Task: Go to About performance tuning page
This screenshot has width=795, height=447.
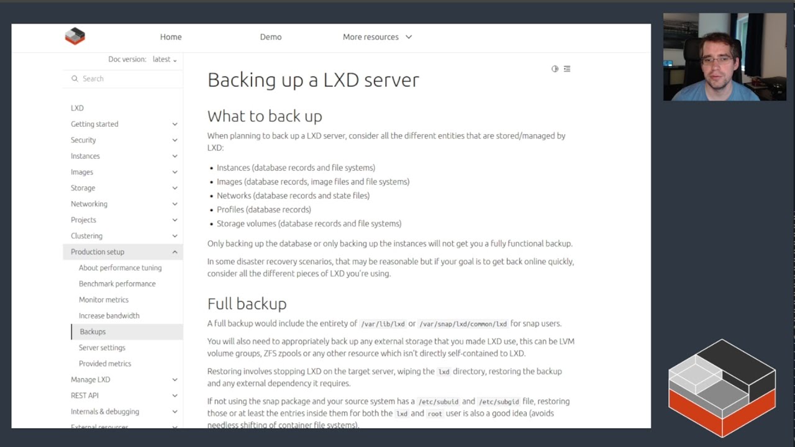Action: [x=120, y=268]
